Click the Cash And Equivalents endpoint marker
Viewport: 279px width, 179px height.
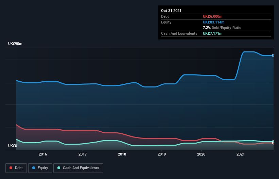273,142
